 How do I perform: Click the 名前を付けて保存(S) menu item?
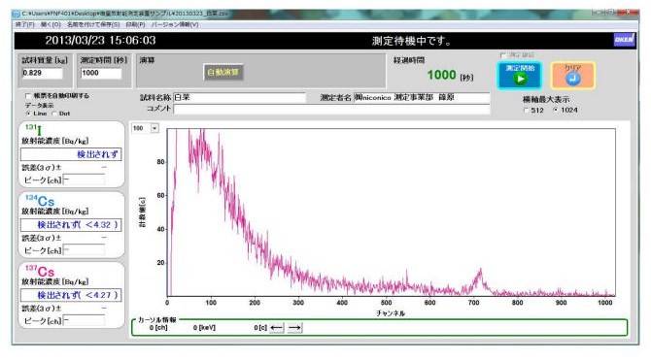93,24
